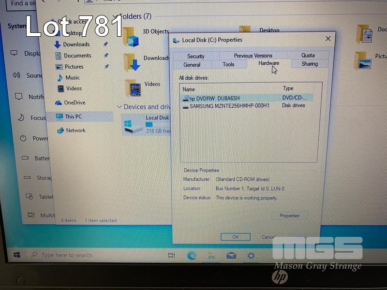Select Videos in Explorer sidebar
The image size is (387, 290).
[x=74, y=88]
